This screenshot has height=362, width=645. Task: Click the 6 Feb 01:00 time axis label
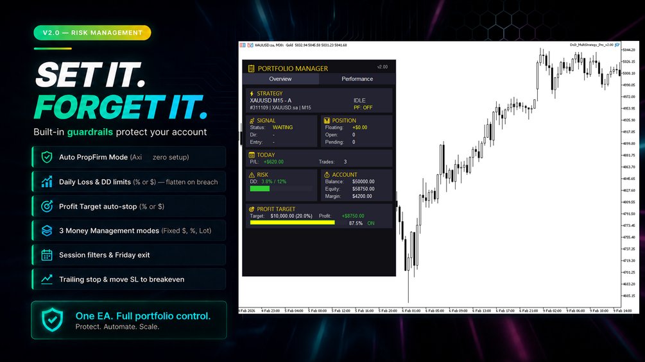click(411, 311)
